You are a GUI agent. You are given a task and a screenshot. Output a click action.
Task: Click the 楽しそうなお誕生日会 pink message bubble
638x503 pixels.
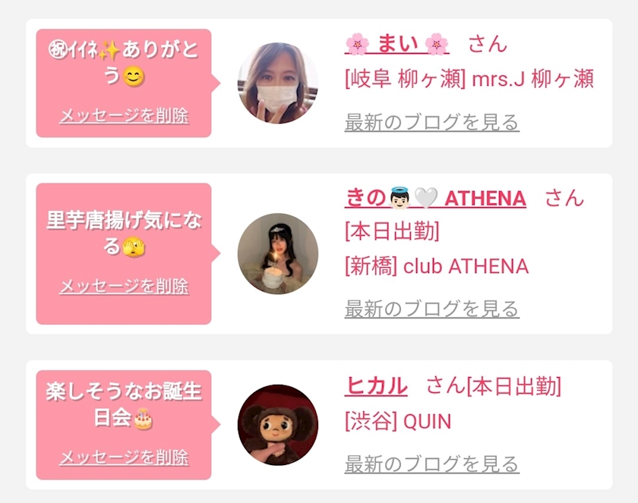point(124,402)
